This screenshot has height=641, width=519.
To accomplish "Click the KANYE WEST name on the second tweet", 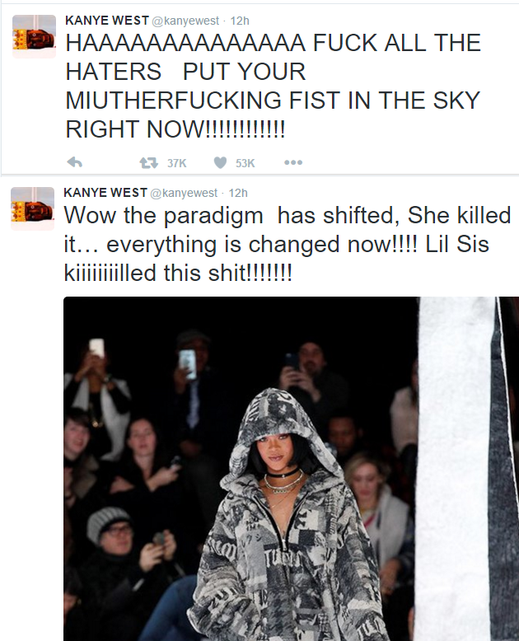I will (105, 192).
